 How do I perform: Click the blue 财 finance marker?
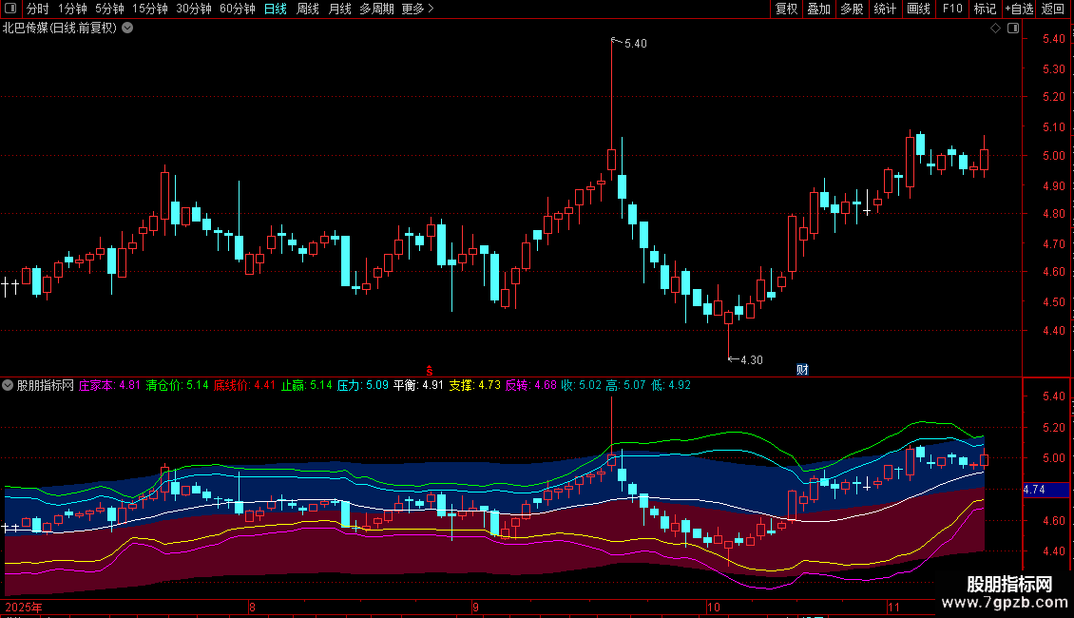pyautogui.click(x=801, y=370)
